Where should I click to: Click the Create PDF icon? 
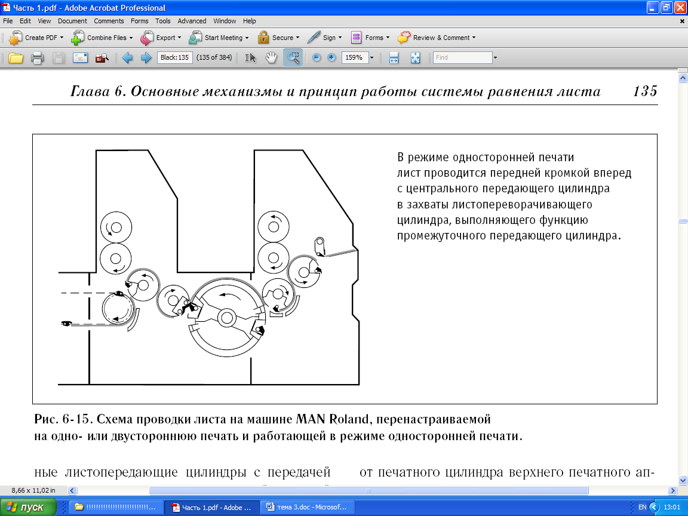point(16,38)
